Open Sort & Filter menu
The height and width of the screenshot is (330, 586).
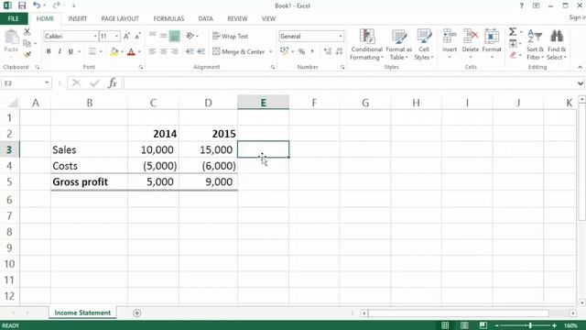[535, 45]
